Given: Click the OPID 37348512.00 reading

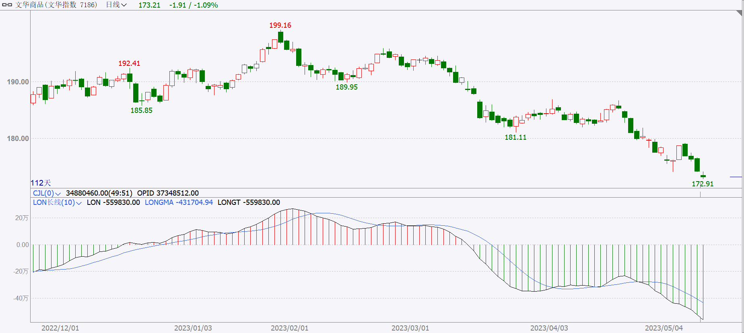Looking at the screenshot, I should [x=168, y=193].
